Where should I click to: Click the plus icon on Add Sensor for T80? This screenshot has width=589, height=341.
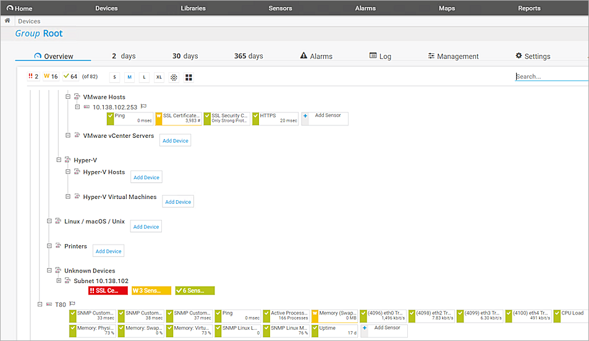coord(365,328)
